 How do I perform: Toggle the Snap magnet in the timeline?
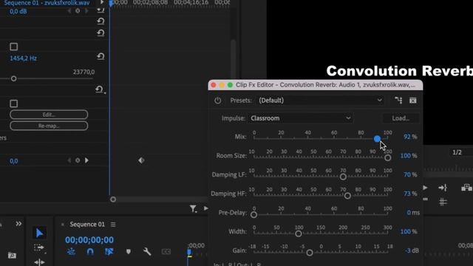tap(90, 251)
